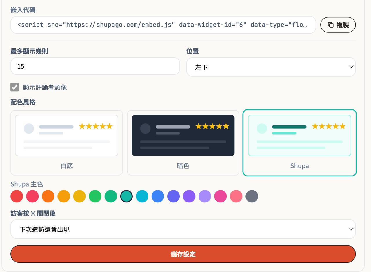The height and width of the screenshot is (272, 371).
Task: Select the 白底 color style card
Action: [67, 143]
